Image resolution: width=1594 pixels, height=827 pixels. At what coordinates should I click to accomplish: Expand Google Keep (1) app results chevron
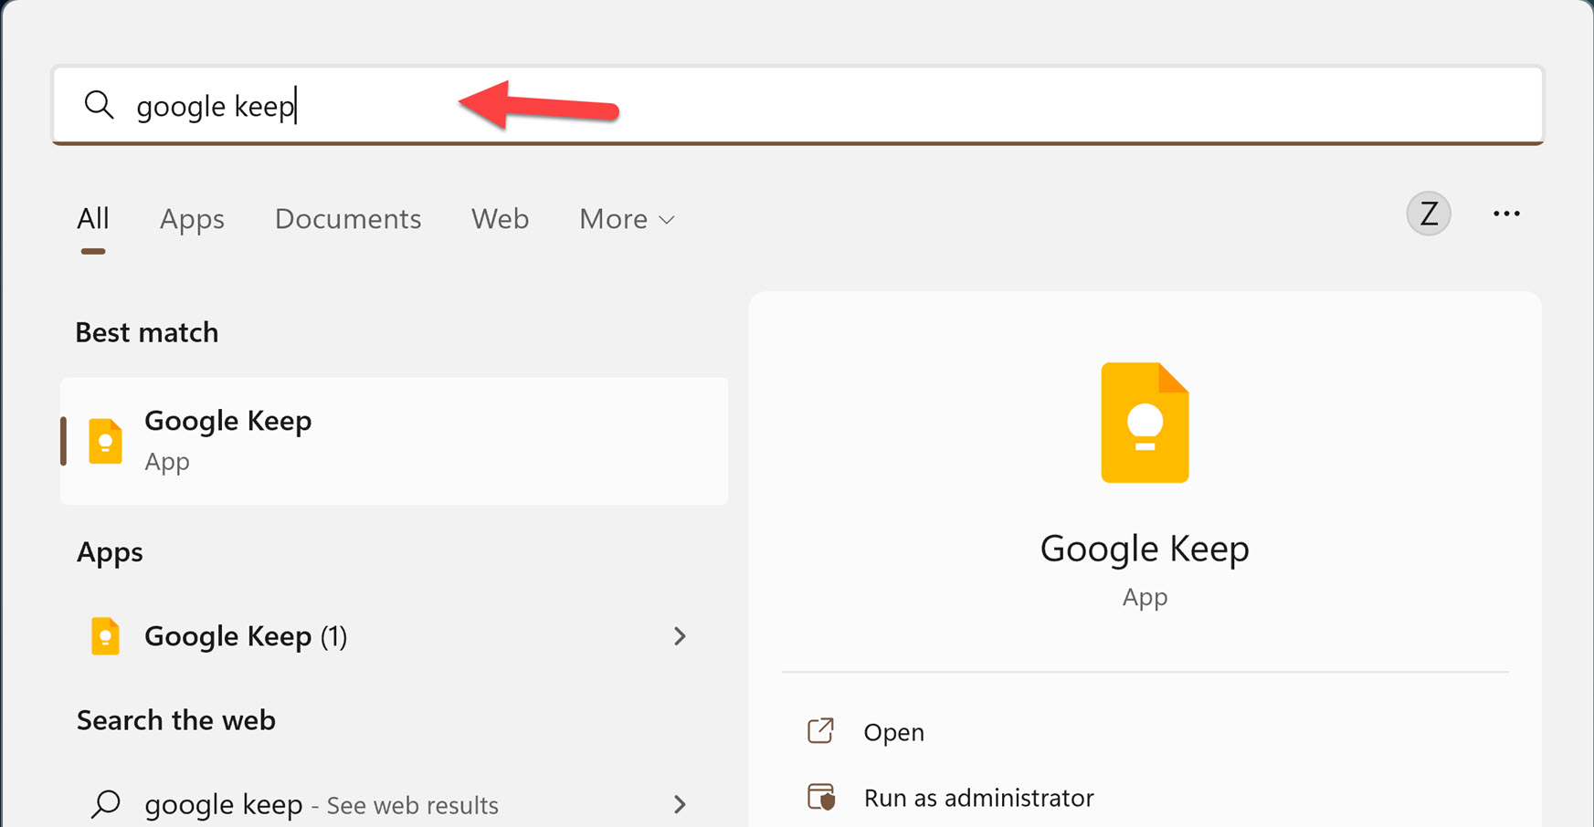click(680, 636)
